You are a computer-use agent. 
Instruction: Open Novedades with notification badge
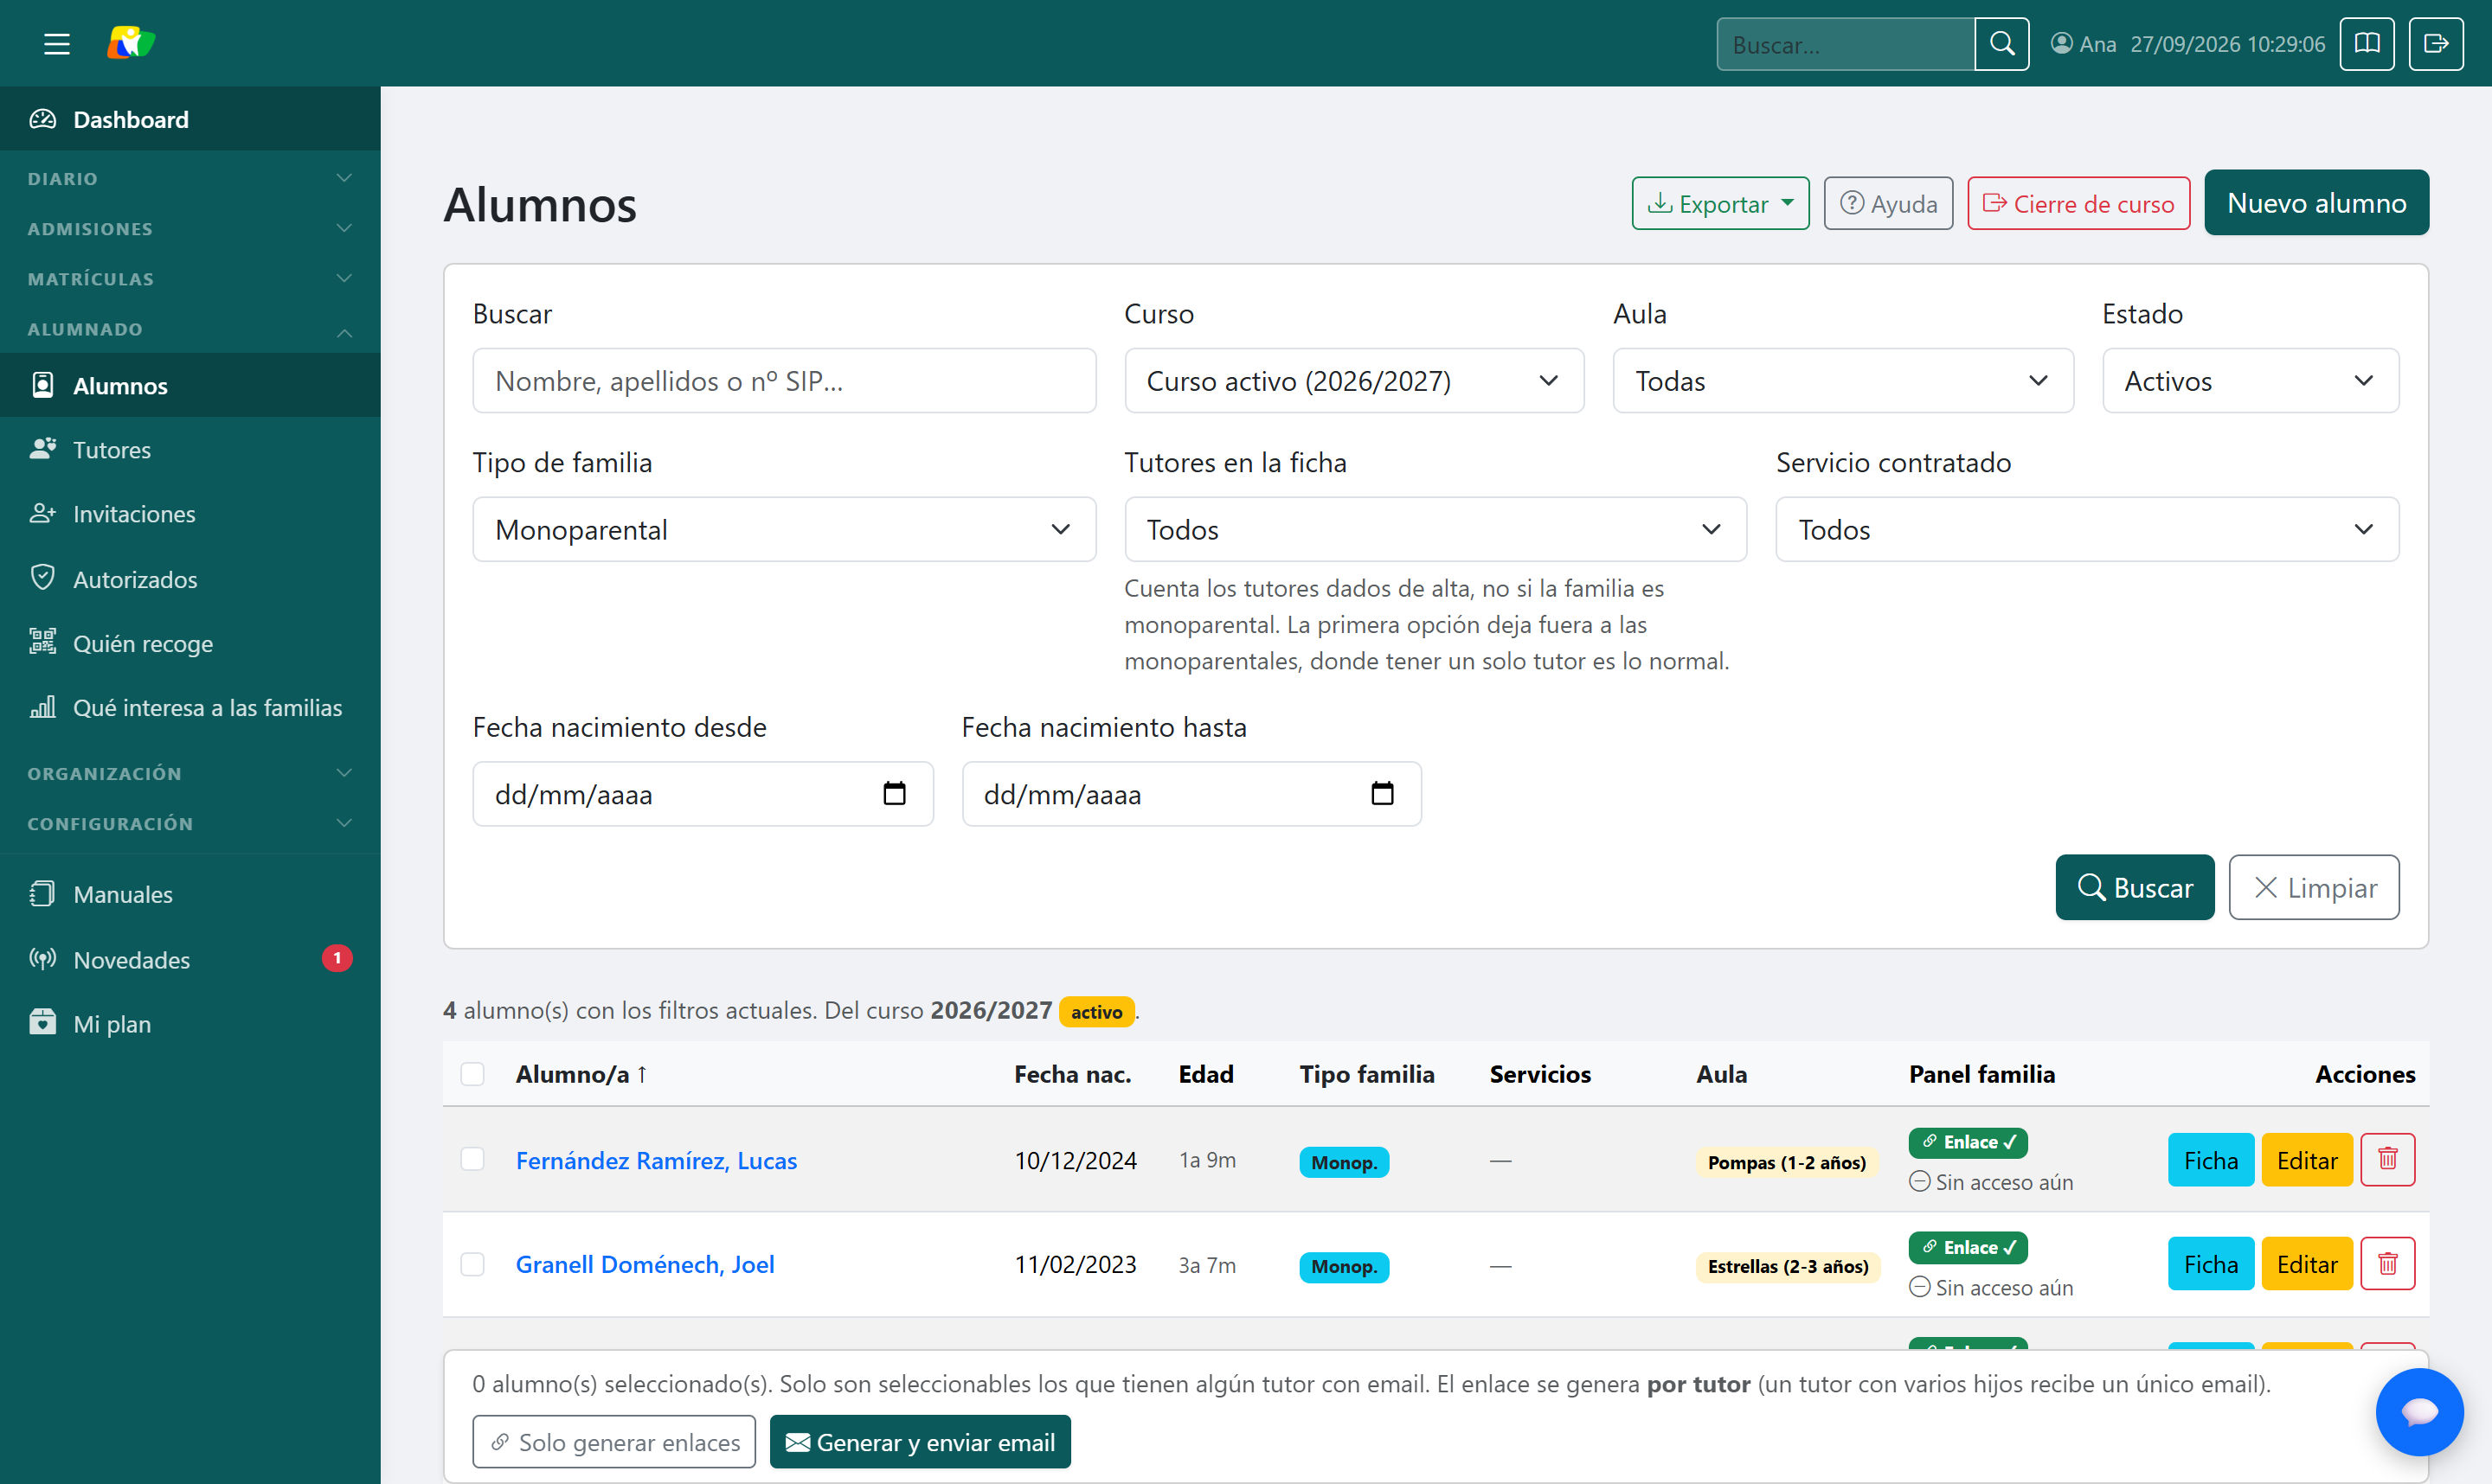[190, 959]
